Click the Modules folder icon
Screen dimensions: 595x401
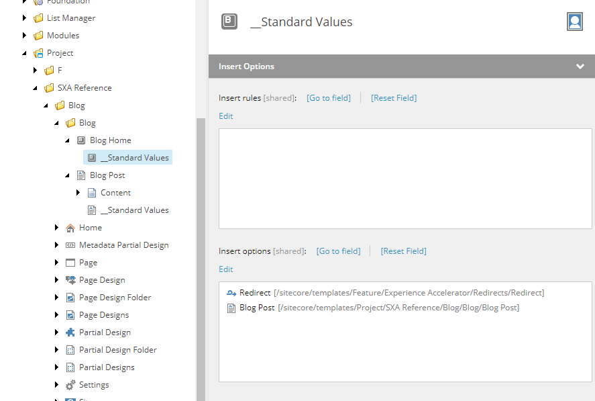tap(38, 36)
